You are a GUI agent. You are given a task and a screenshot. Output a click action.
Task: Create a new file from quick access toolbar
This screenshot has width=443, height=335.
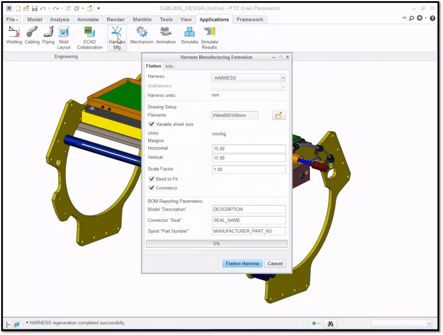pyautogui.click(x=18, y=8)
